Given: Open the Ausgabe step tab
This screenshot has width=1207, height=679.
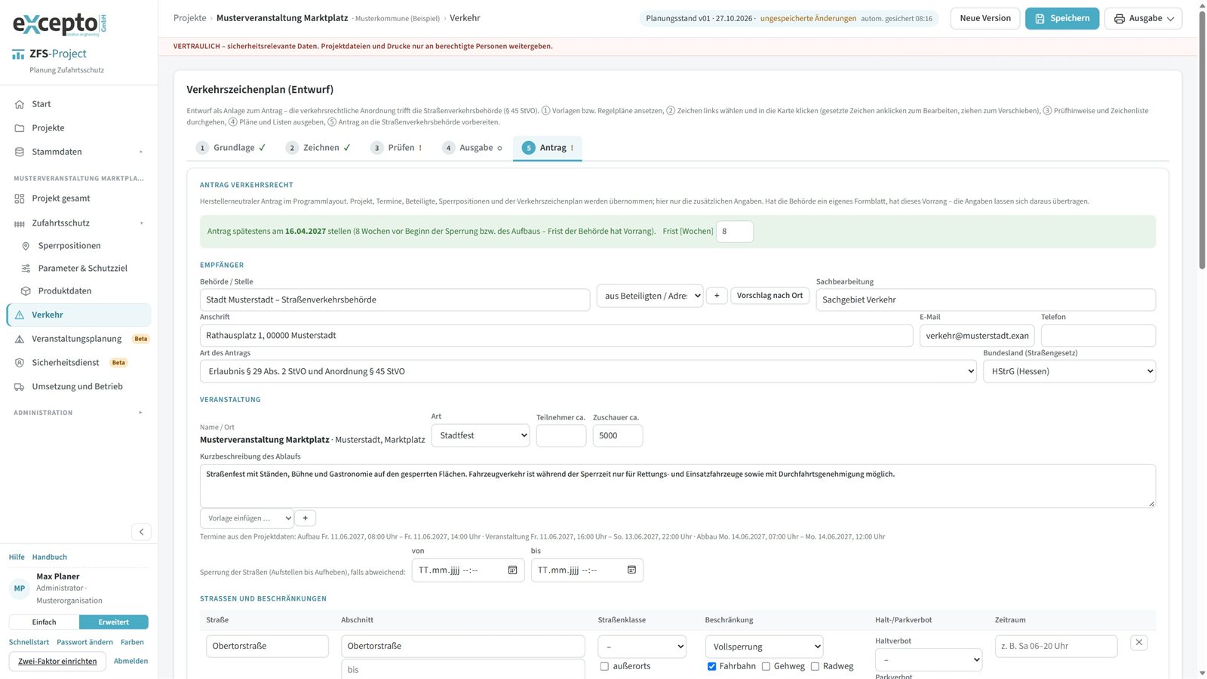Looking at the screenshot, I should (472, 148).
